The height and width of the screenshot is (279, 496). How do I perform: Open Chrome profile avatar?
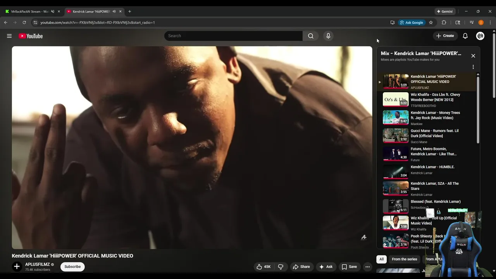(x=481, y=22)
